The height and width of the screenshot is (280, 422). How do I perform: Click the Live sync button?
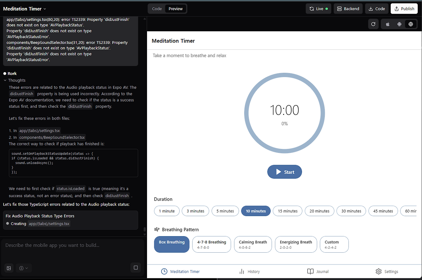click(x=318, y=9)
